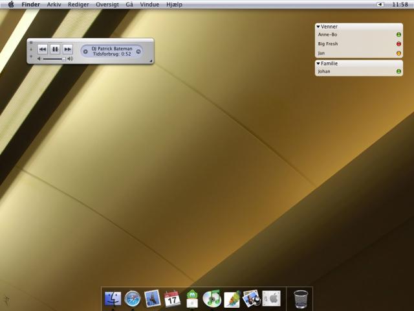Select buddy Johan in Familie
Image resolution: width=414 pixels, height=311 pixels.
pyautogui.click(x=359, y=71)
